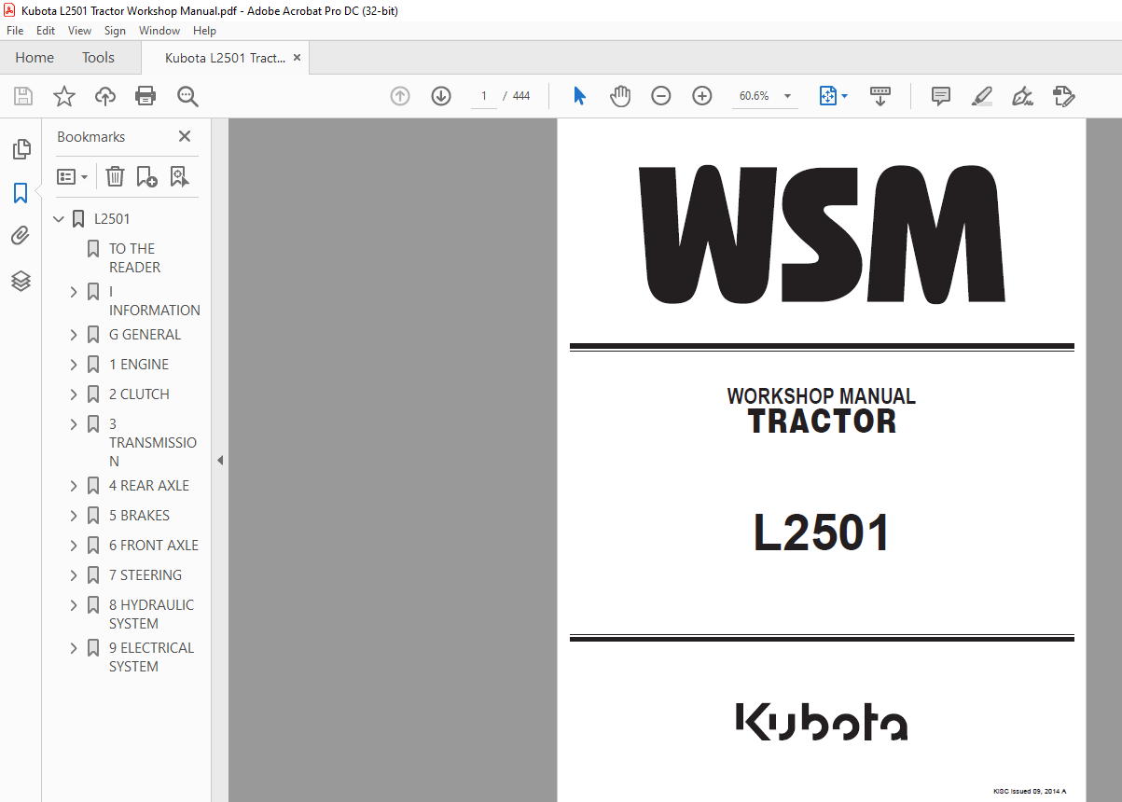Open Page Thumbnails panel
Image resolution: width=1122 pixels, height=802 pixels.
click(21, 149)
